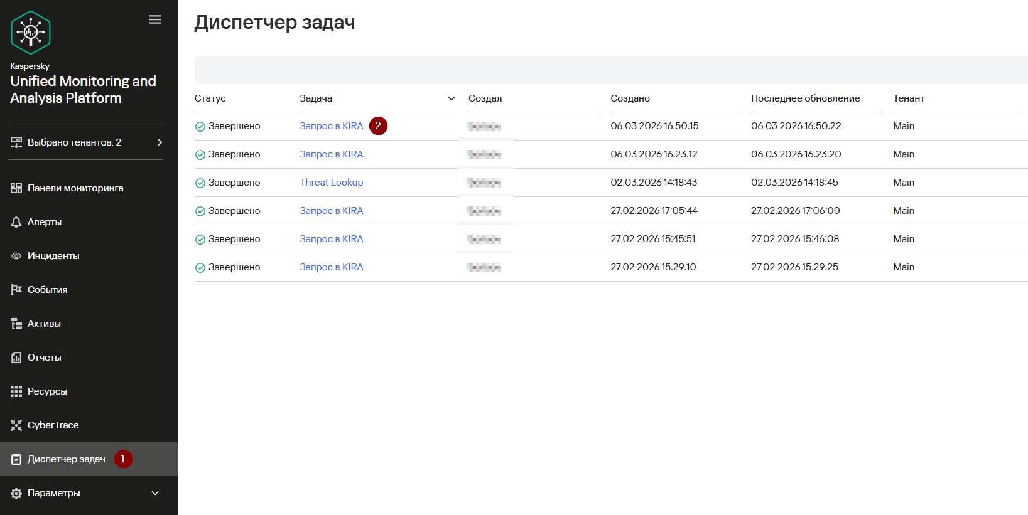Click the Диспетчер задач page heading

tap(274, 23)
